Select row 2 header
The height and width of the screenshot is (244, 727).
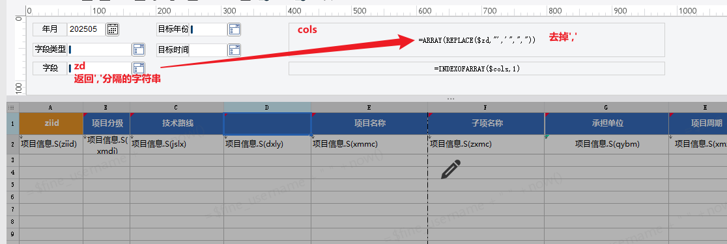pos(12,144)
